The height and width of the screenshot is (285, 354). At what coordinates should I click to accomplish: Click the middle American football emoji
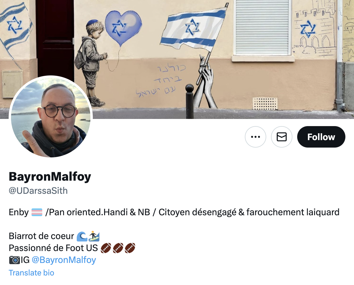pyautogui.click(x=118, y=248)
